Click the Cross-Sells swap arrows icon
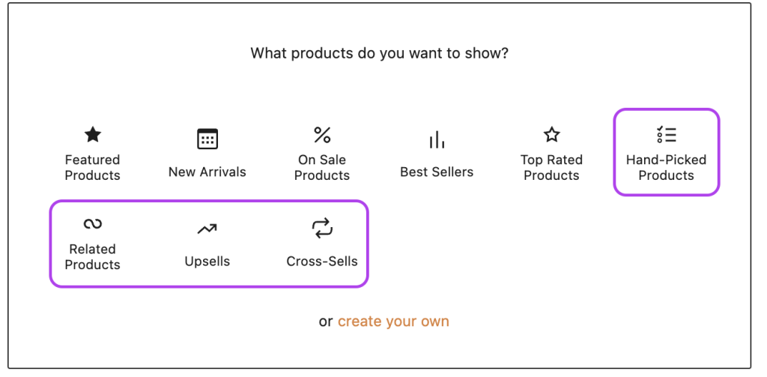This screenshot has height=377, width=767. [322, 229]
